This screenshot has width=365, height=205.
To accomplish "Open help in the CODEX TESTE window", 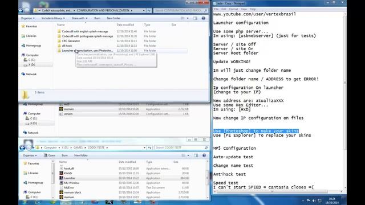I will point(204,155).
